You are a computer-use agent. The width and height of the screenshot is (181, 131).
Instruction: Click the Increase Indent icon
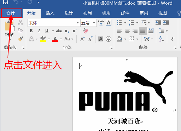pyautogui.click(x=166, y=22)
